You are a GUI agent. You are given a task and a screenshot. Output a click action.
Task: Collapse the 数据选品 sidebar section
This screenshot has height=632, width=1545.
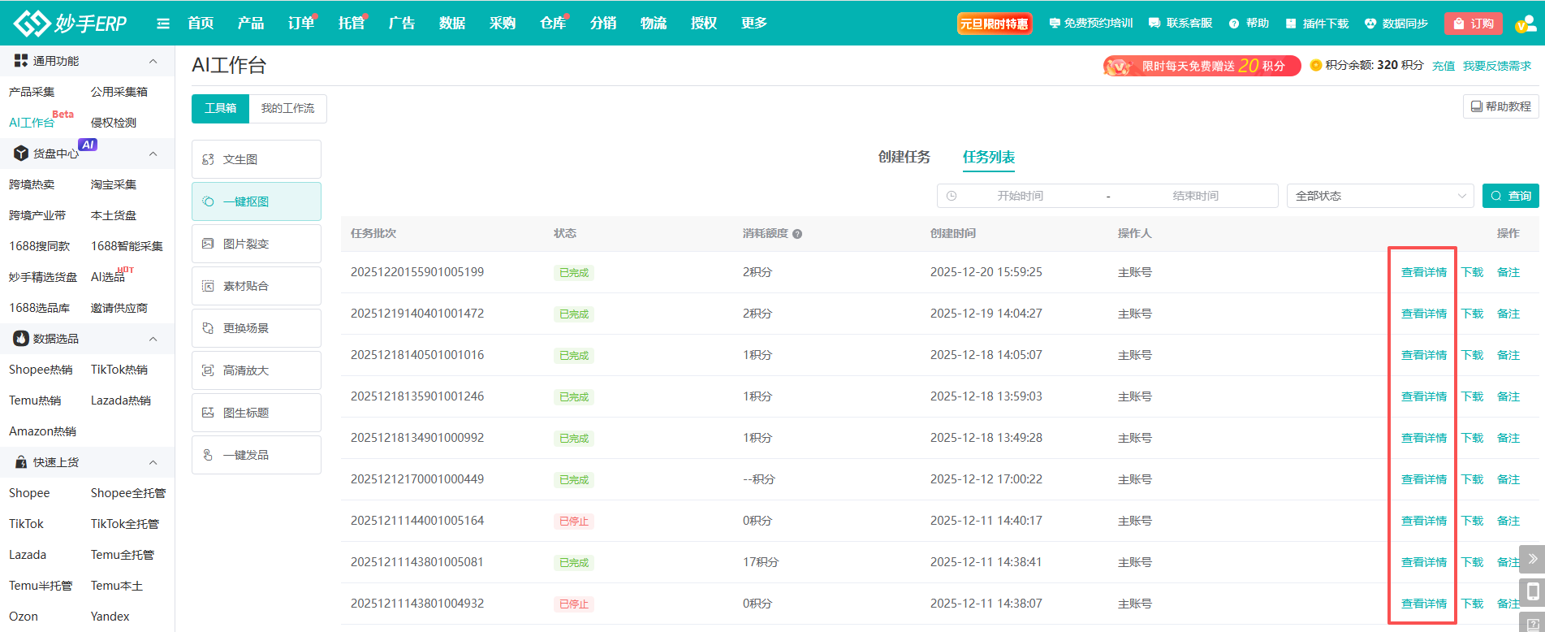pyautogui.click(x=153, y=339)
